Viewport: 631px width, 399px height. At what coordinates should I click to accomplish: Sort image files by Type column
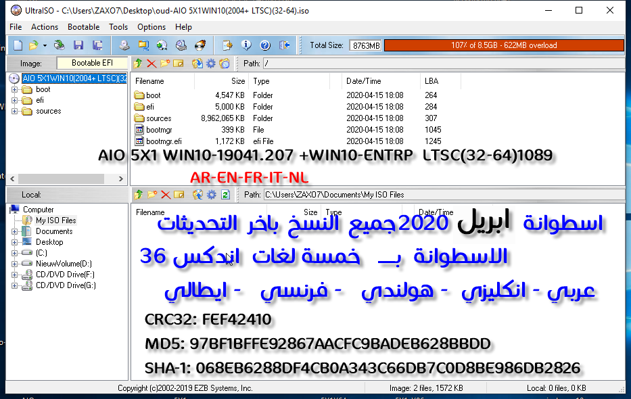pyautogui.click(x=289, y=81)
